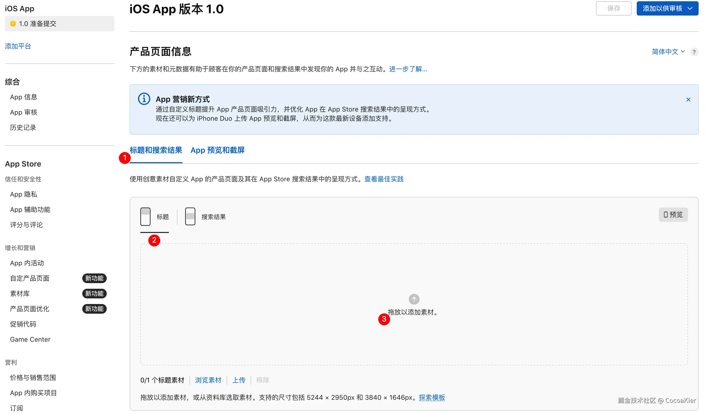706x414 pixels.
Task: Open 自定产品页面 in sidebar
Action: pyautogui.click(x=30, y=279)
